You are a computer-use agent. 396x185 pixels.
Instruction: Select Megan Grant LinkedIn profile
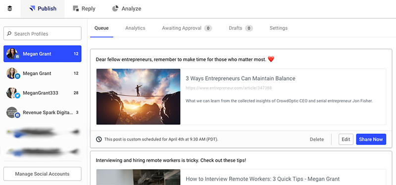[43, 73]
